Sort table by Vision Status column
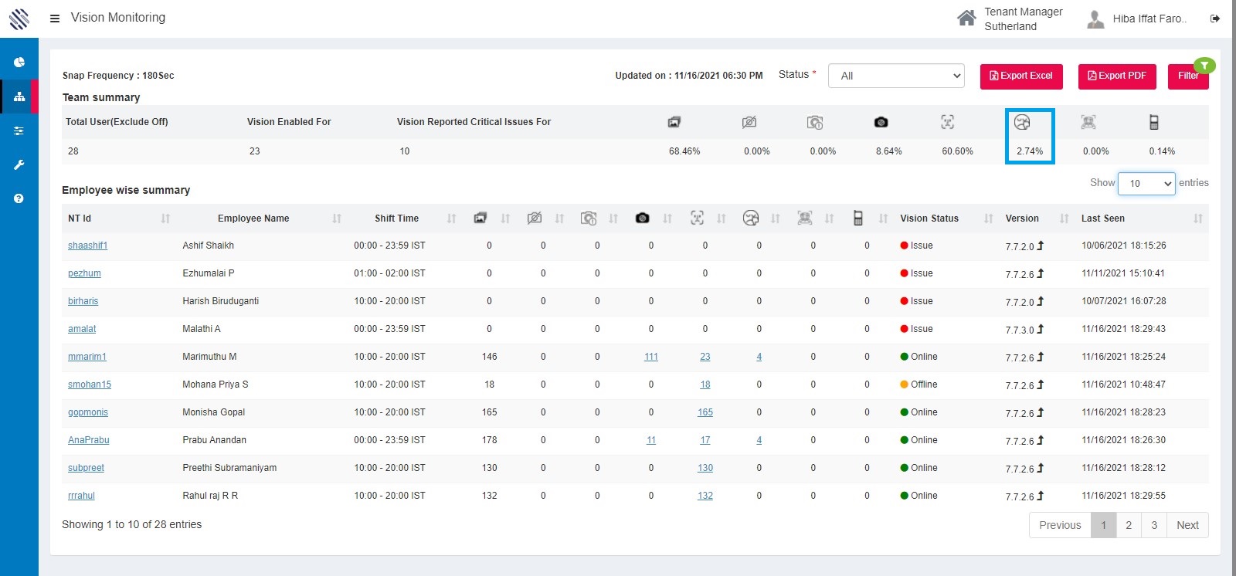 [x=988, y=219]
